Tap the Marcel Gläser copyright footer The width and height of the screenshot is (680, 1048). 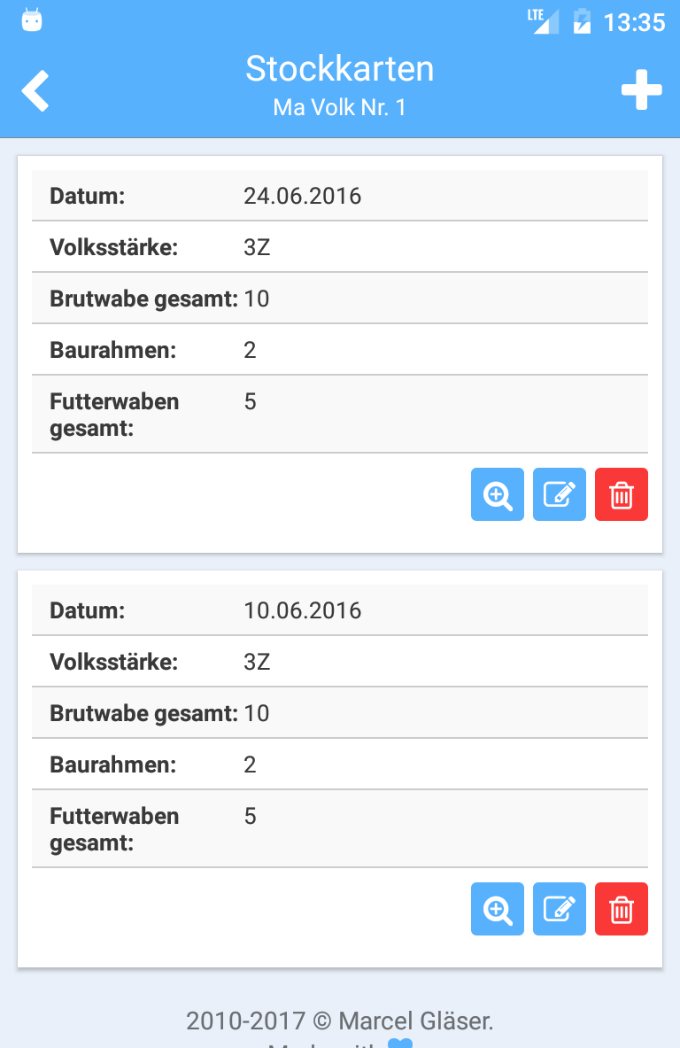tap(340, 1021)
